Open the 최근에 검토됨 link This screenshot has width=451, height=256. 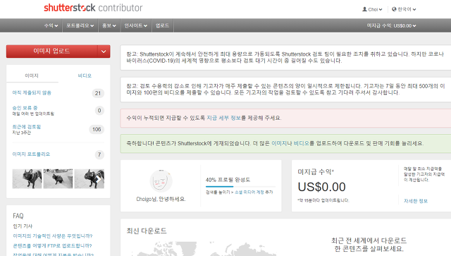(27, 127)
